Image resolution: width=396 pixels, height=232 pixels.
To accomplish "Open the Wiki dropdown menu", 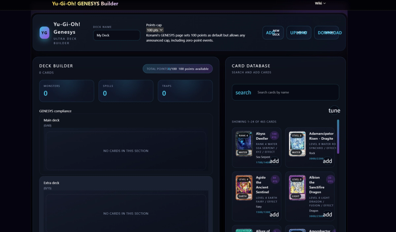I will [x=320, y=3].
